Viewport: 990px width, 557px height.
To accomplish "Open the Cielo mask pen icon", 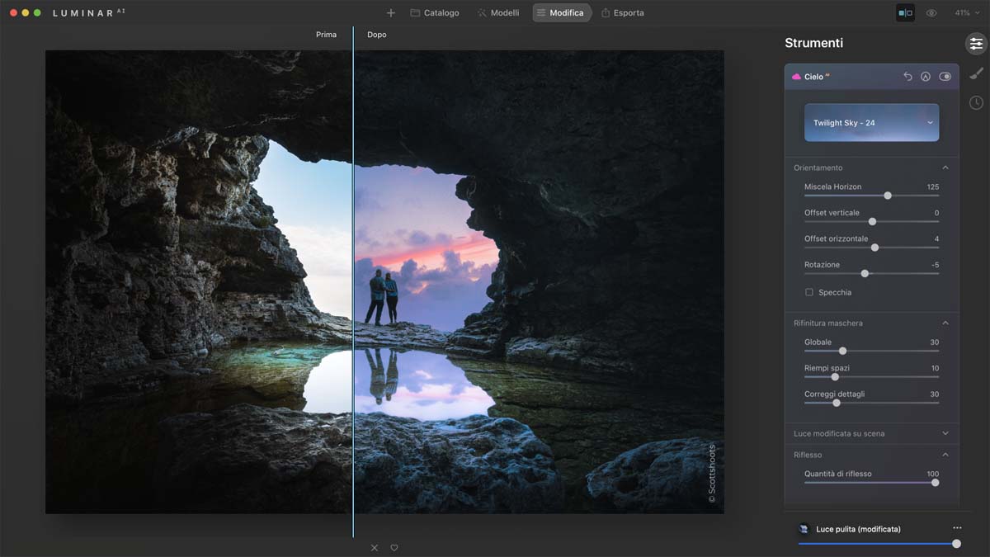I will (x=926, y=77).
